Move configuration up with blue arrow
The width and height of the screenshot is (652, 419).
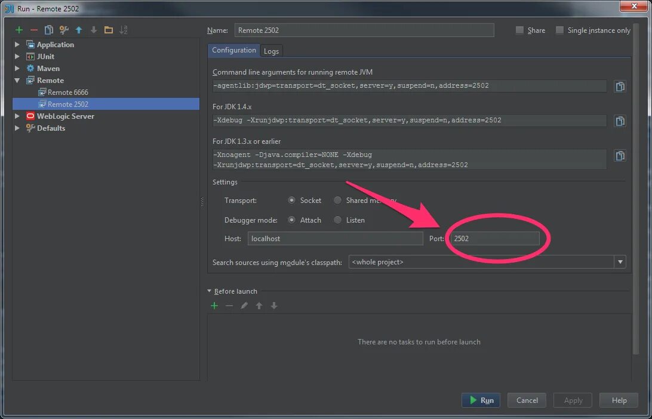[79, 30]
